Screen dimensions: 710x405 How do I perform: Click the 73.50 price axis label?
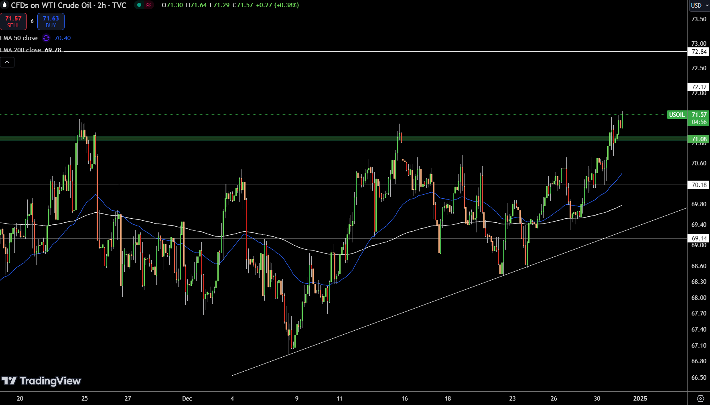(x=699, y=19)
